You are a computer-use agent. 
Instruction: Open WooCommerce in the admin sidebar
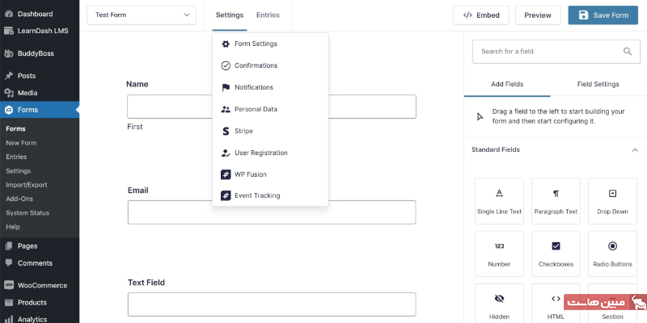click(42, 285)
